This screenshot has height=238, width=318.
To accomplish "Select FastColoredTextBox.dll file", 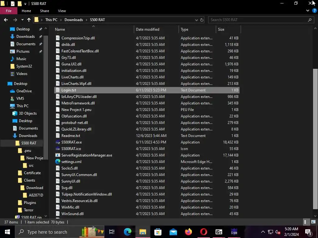I will click(80, 51).
